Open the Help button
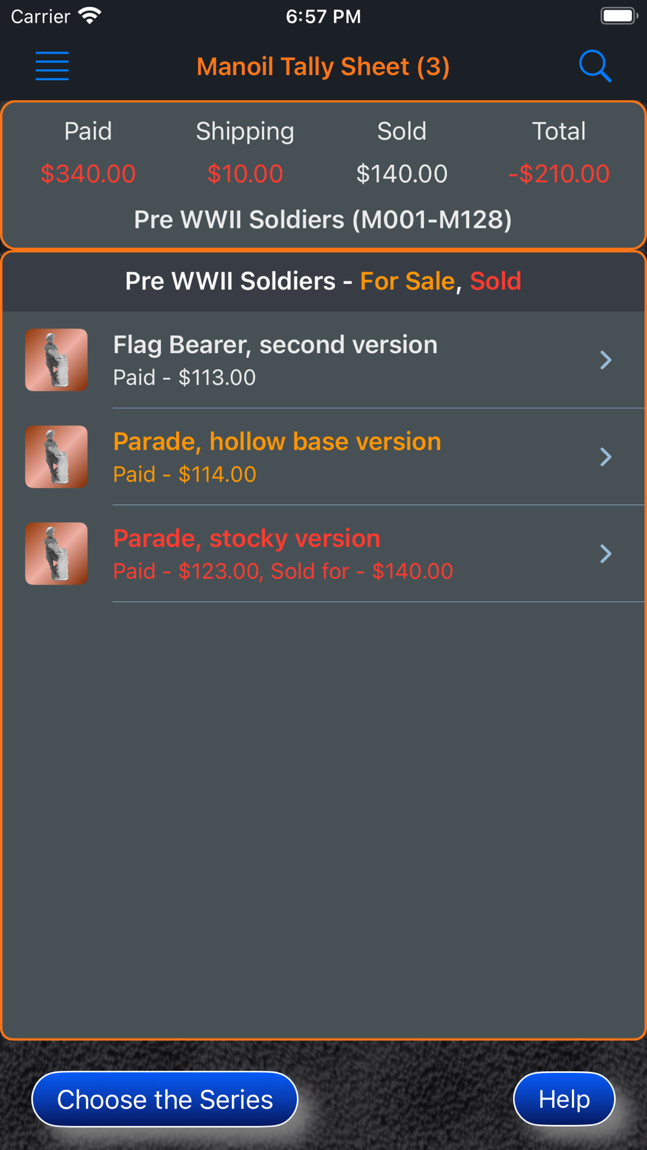This screenshot has width=647, height=1150. [x=564, y=1099]
